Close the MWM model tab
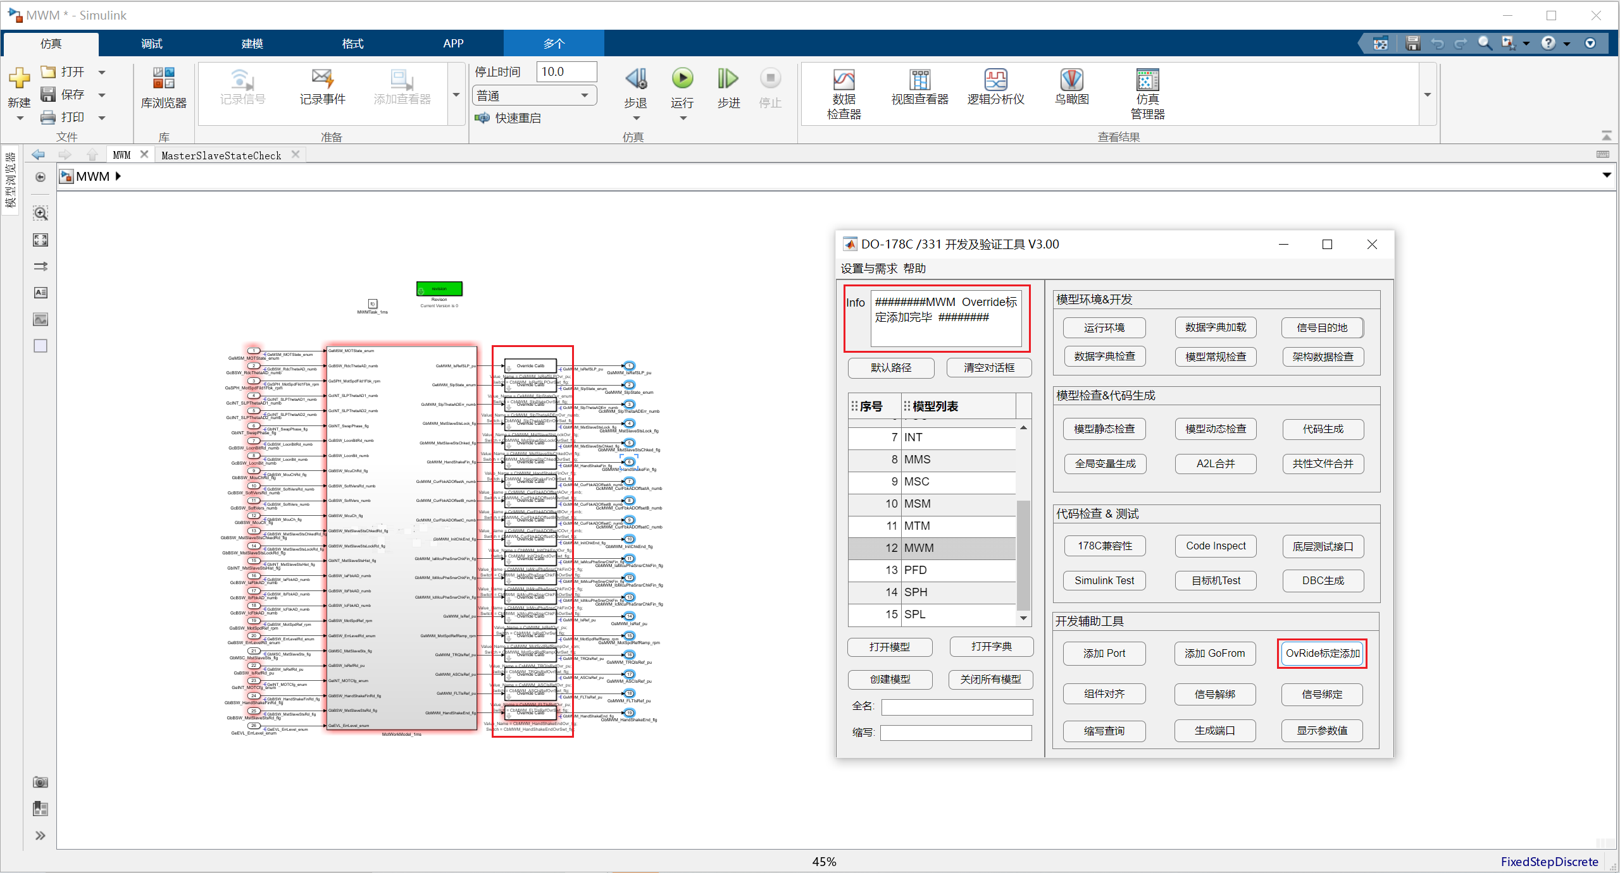The height and width of the screenshot is (873, 1620). [144, 154]
